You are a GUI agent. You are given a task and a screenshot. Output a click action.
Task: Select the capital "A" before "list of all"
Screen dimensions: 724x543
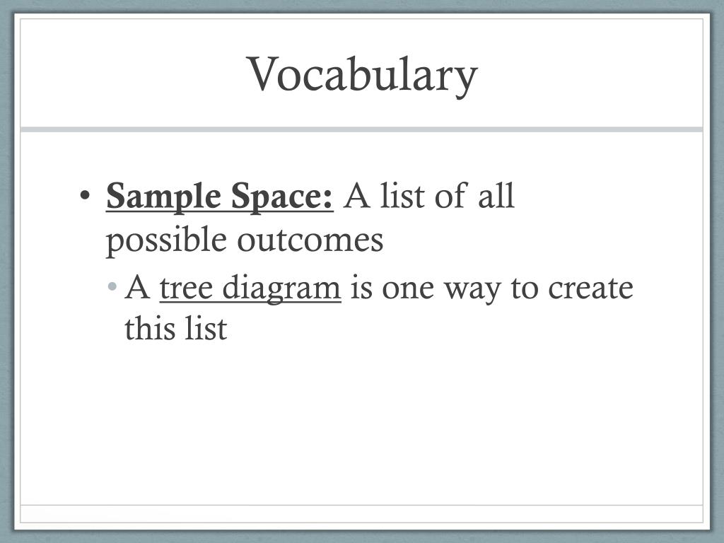pyautogui.click(x=357, y=196)
